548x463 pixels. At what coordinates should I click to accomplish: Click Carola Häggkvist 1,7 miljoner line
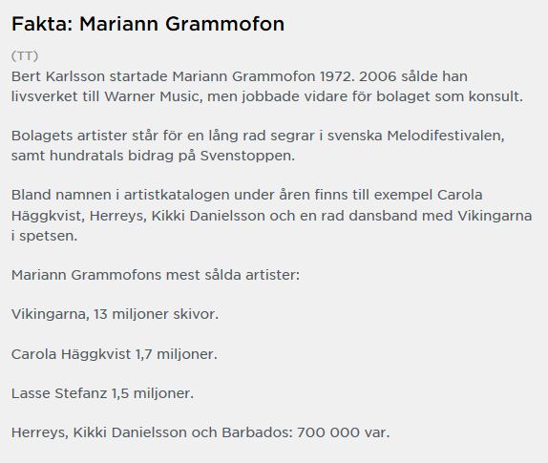(x=115, y=354)
